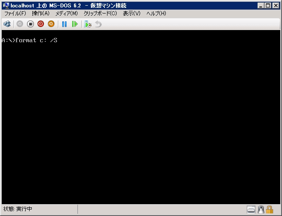Turn off the VM with stop icon
The image size is (282, 216).
click(x=30, y=24)
